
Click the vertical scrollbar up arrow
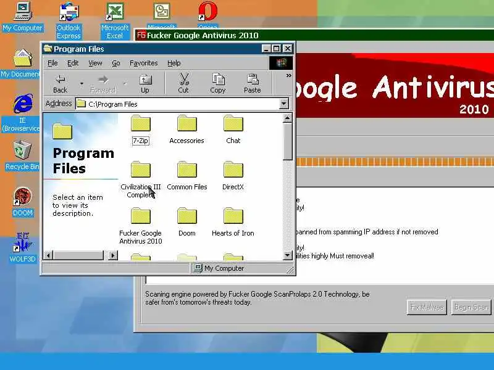tap(287, 118)
